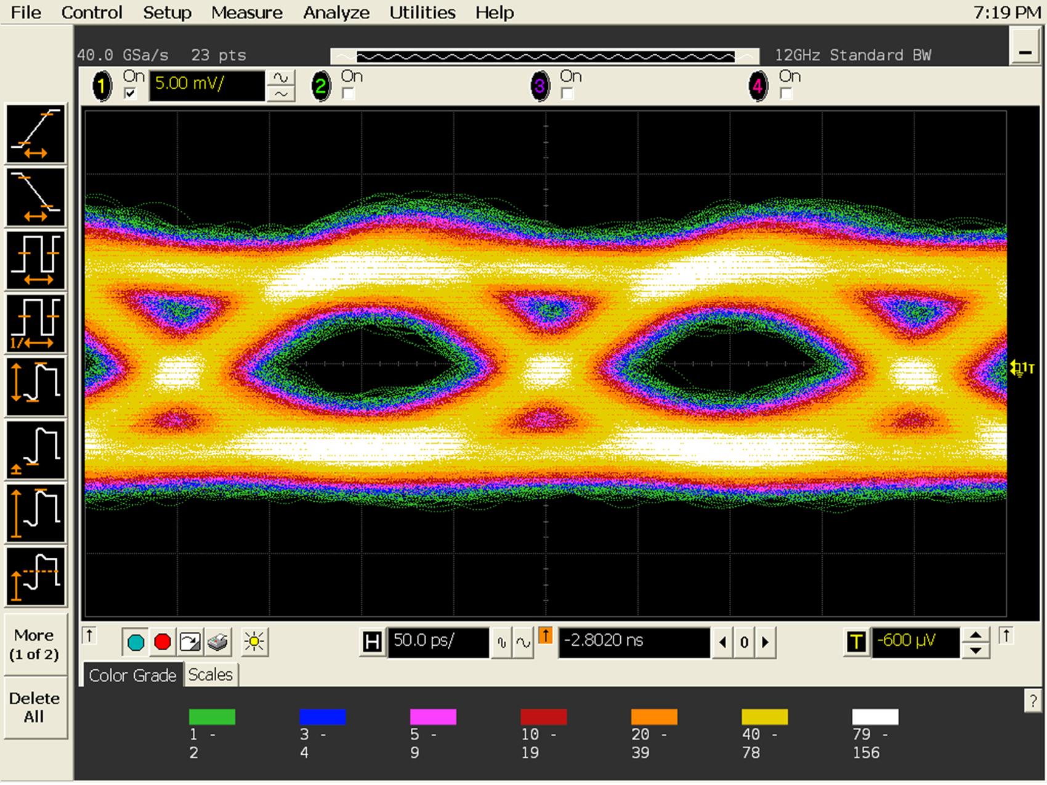
Task: Click the Delete All button
Action: tap(34, 707)
